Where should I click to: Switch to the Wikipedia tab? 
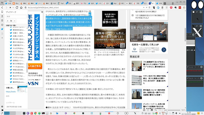pos(129,4)
